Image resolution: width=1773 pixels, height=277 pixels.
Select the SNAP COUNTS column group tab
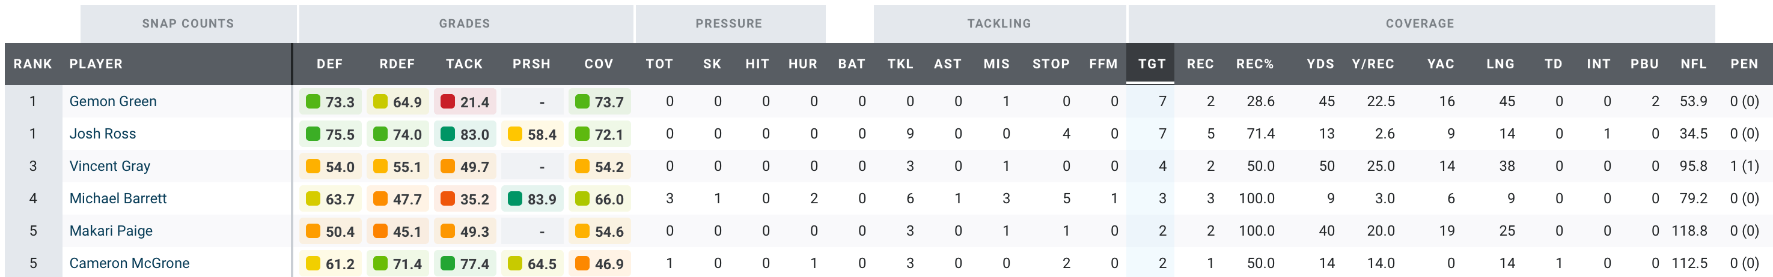point(188,23)
